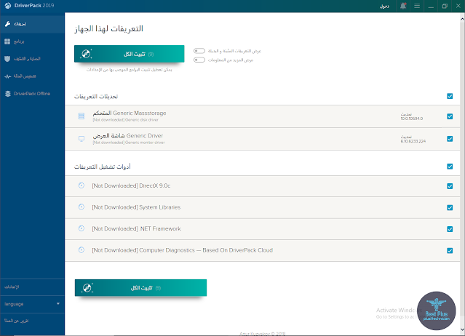Open the hamburger menu icon
This screenshot has width=465, height=336.
click(417, 6)
